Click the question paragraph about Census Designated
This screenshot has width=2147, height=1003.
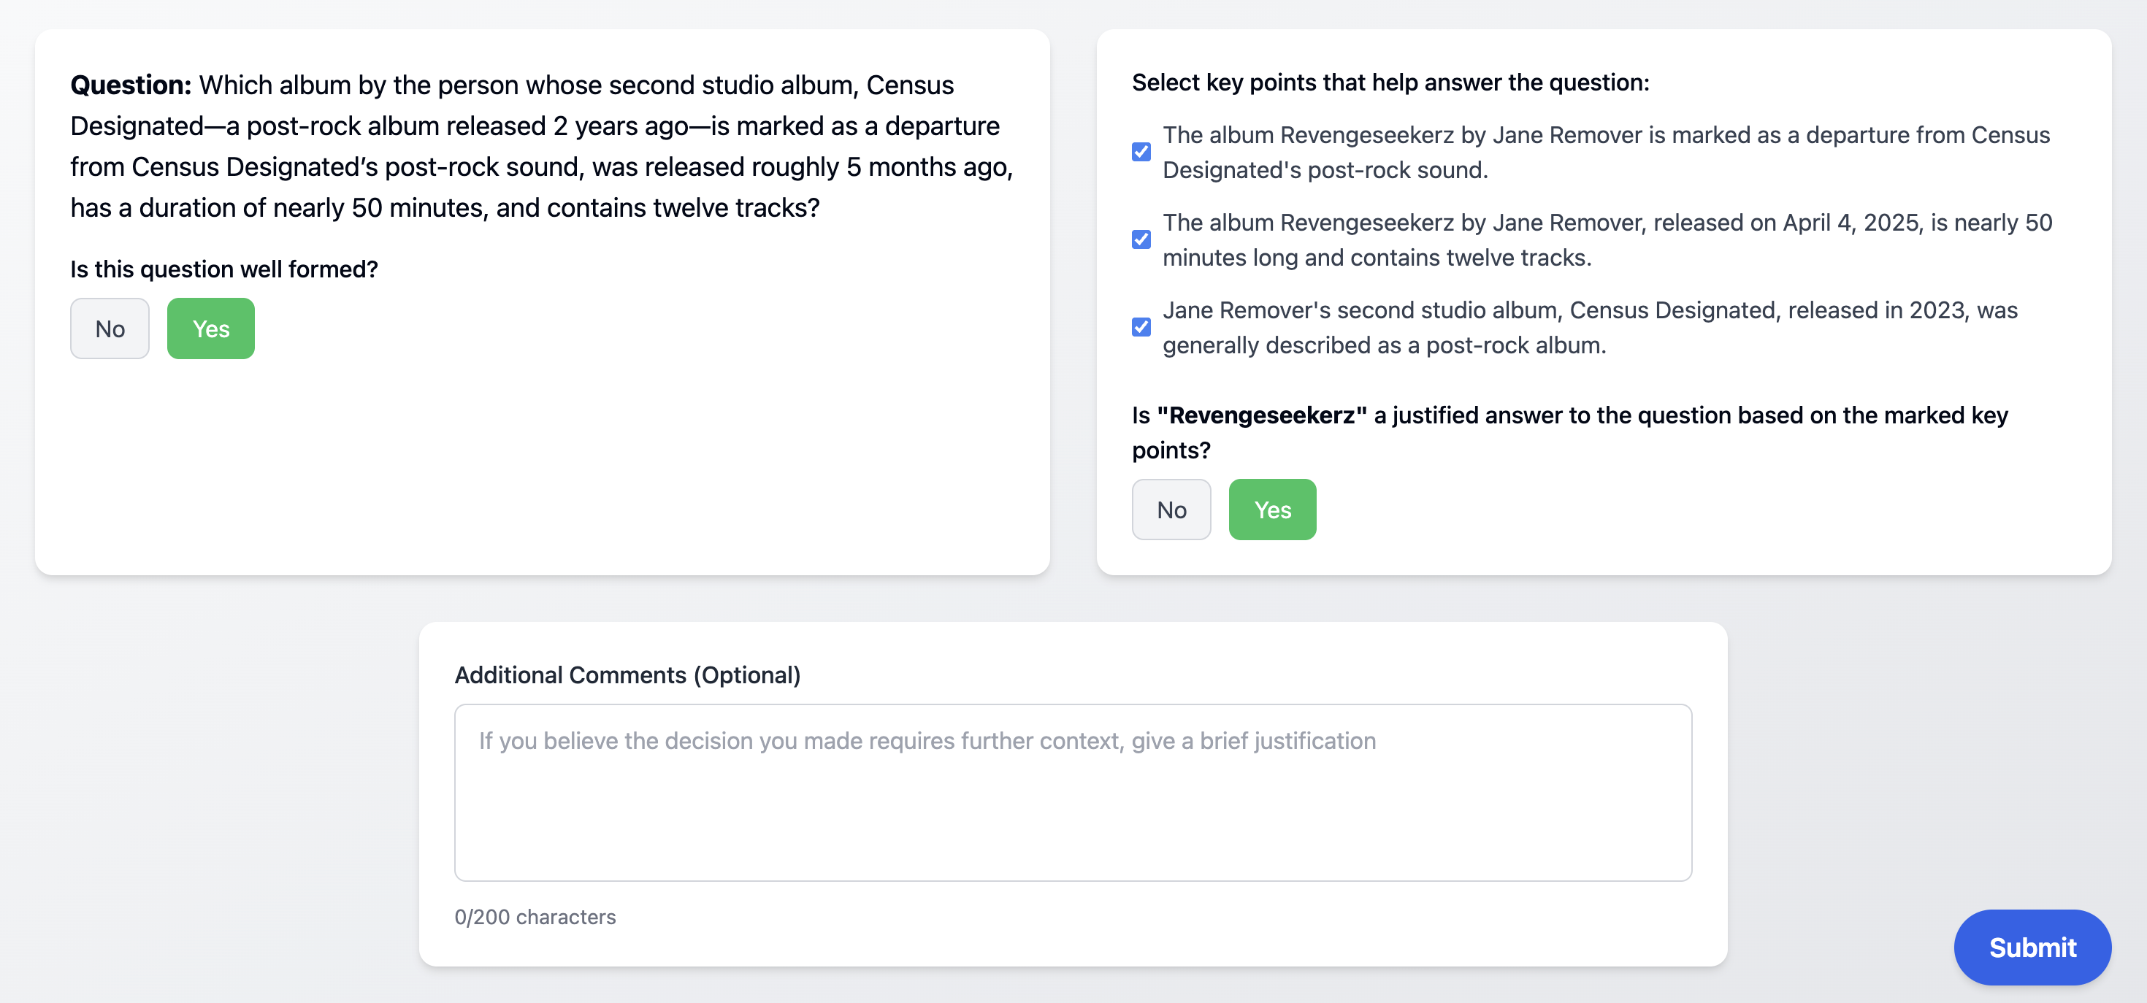point(542,147)
